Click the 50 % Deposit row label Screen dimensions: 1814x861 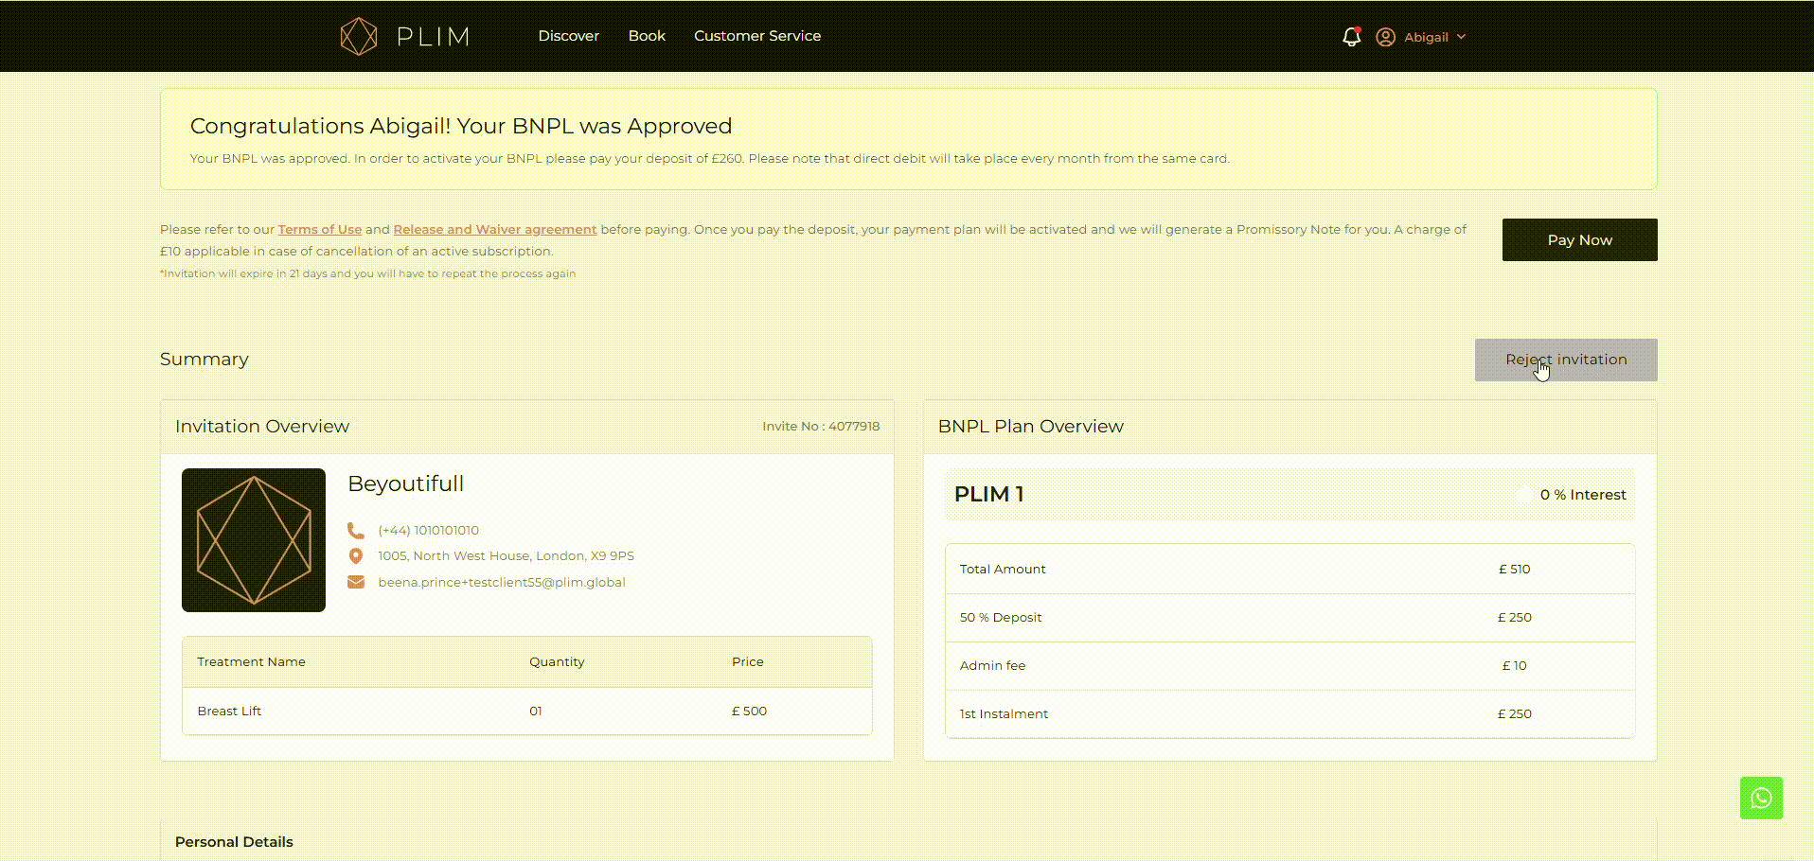coord(1001,617)
